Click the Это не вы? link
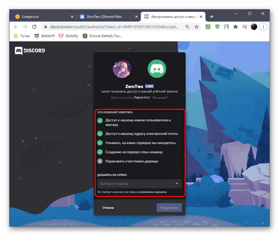This screenshot has height=236, width=279. tap(160, 98)
